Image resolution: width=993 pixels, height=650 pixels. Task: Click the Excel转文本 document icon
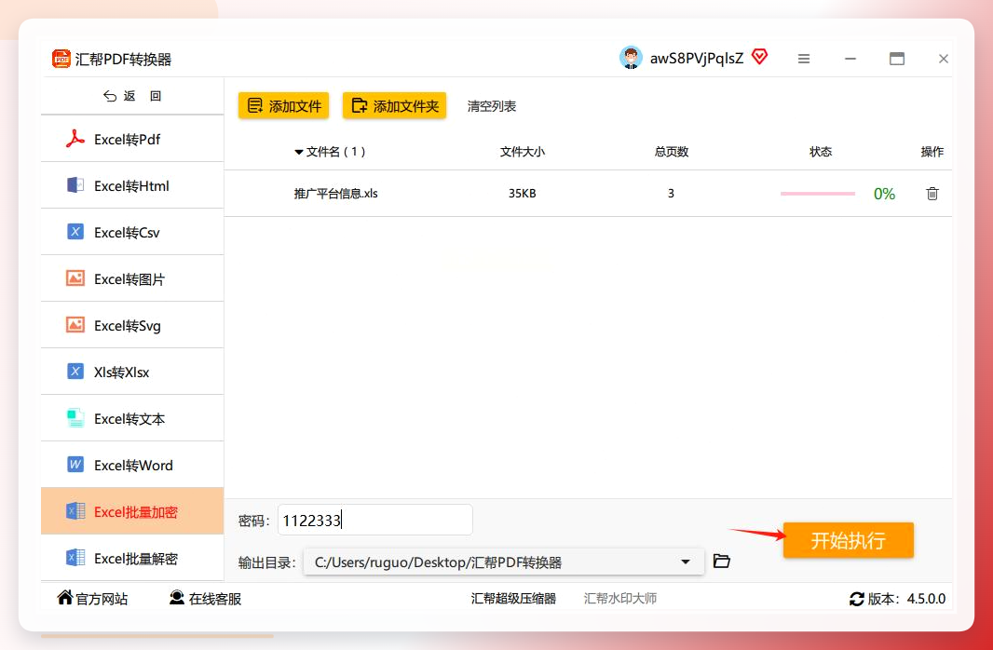pos(75,418)
